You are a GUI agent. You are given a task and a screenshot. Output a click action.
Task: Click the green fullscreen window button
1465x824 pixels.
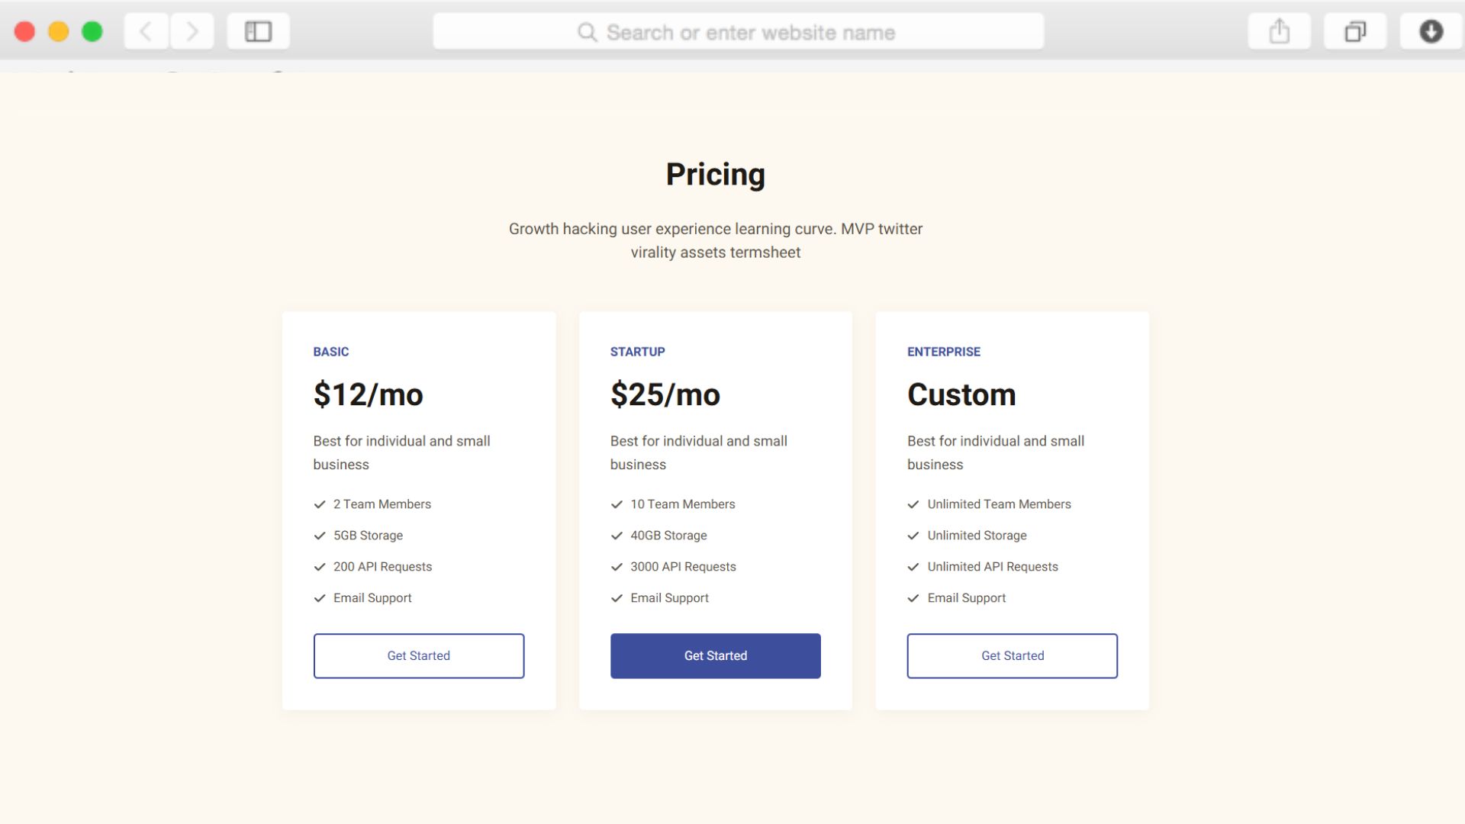pyautogui.click(x=92, y=31)
